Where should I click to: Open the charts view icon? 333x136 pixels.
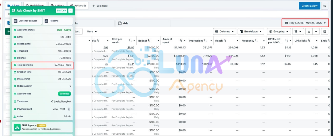pos(324,32)
